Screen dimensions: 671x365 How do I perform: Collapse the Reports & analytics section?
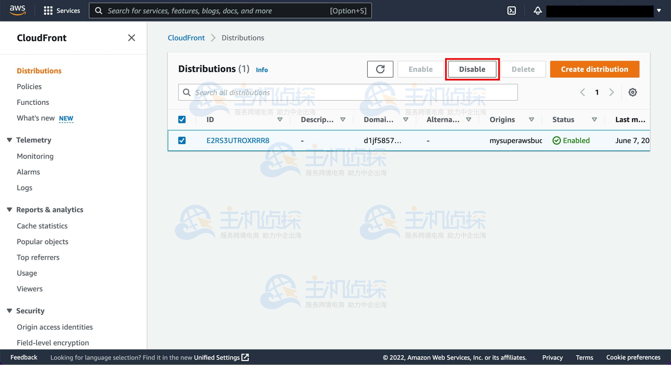click(x=10, y=210)
